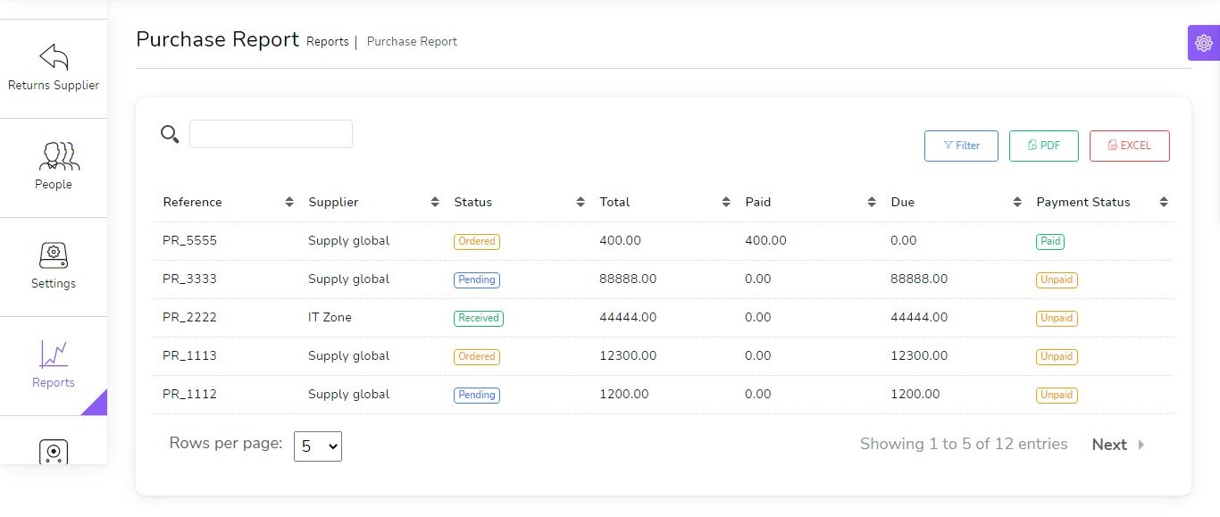Click the magnifying glass search icon
The height and width of the screenshot is (517, 1220).
(x=170, y=134)
